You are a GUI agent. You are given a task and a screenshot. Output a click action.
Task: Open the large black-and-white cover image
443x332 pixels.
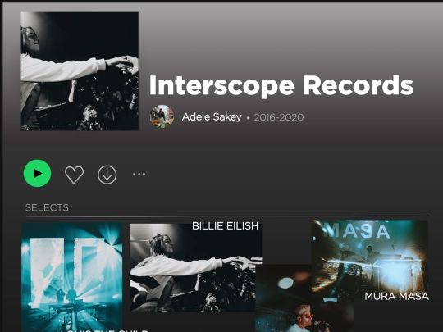(79, 71)
